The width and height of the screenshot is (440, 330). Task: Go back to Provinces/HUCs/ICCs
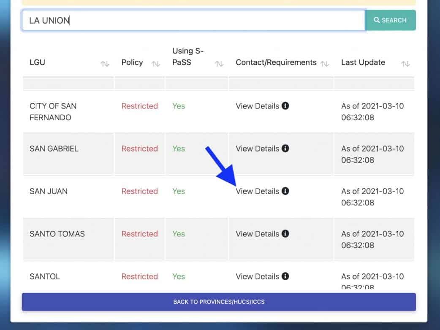pos(219,302)
